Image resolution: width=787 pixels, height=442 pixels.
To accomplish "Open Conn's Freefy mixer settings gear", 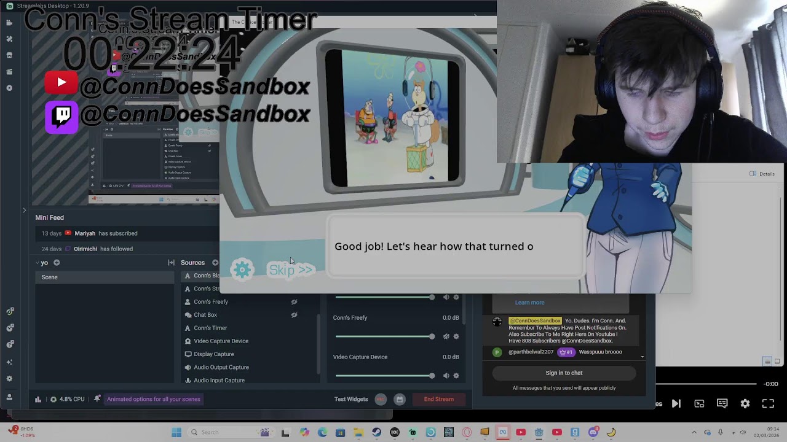I will tap(456, 336).
